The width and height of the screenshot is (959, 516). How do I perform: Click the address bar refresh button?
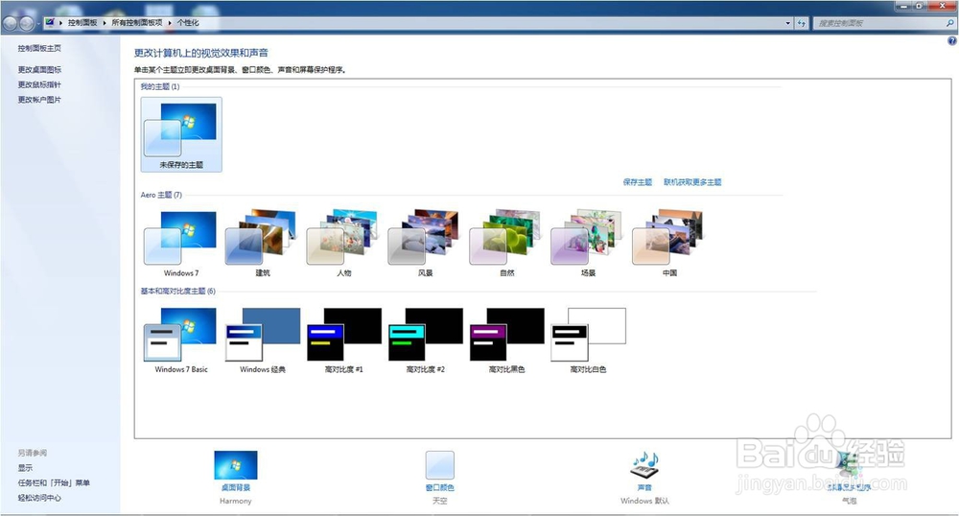pyautogui.click(x=802, y=23)
